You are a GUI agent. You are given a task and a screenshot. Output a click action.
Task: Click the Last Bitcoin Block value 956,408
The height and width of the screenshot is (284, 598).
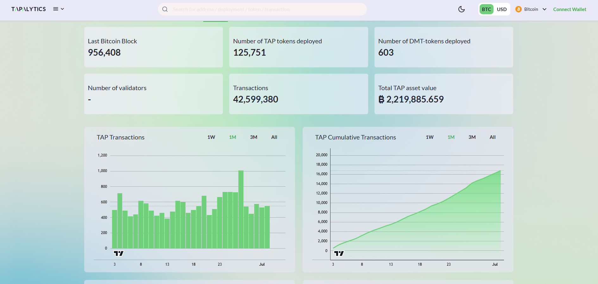(104, 52)
